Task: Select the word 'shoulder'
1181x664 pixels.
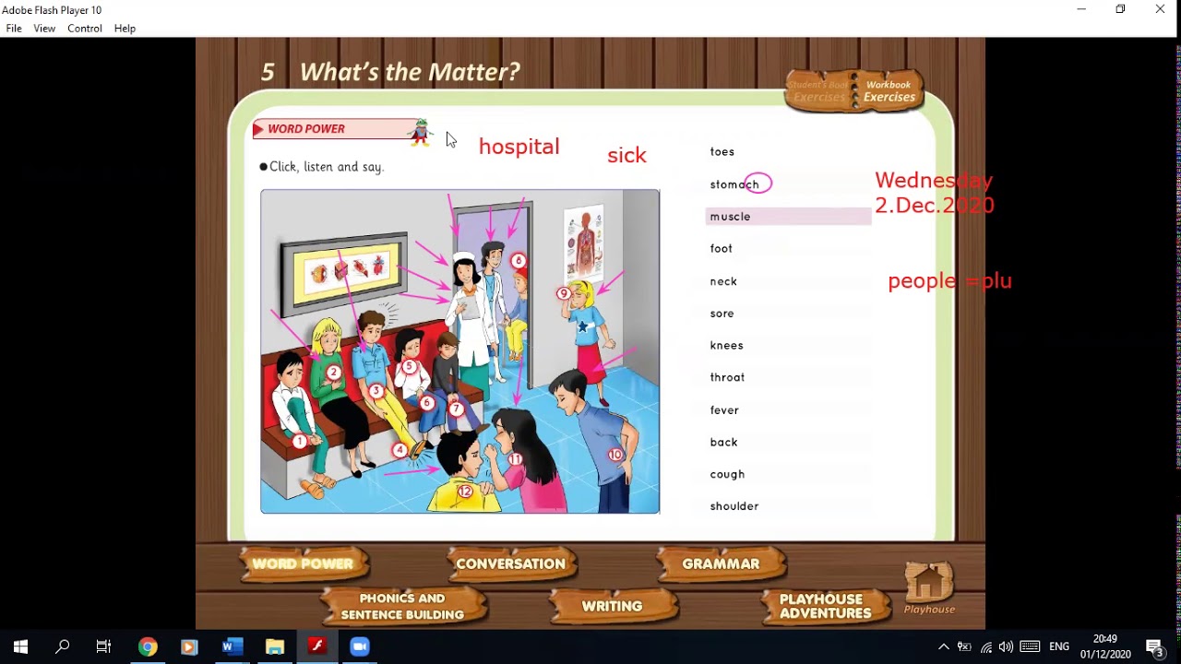Action: (x=734, y=506)
